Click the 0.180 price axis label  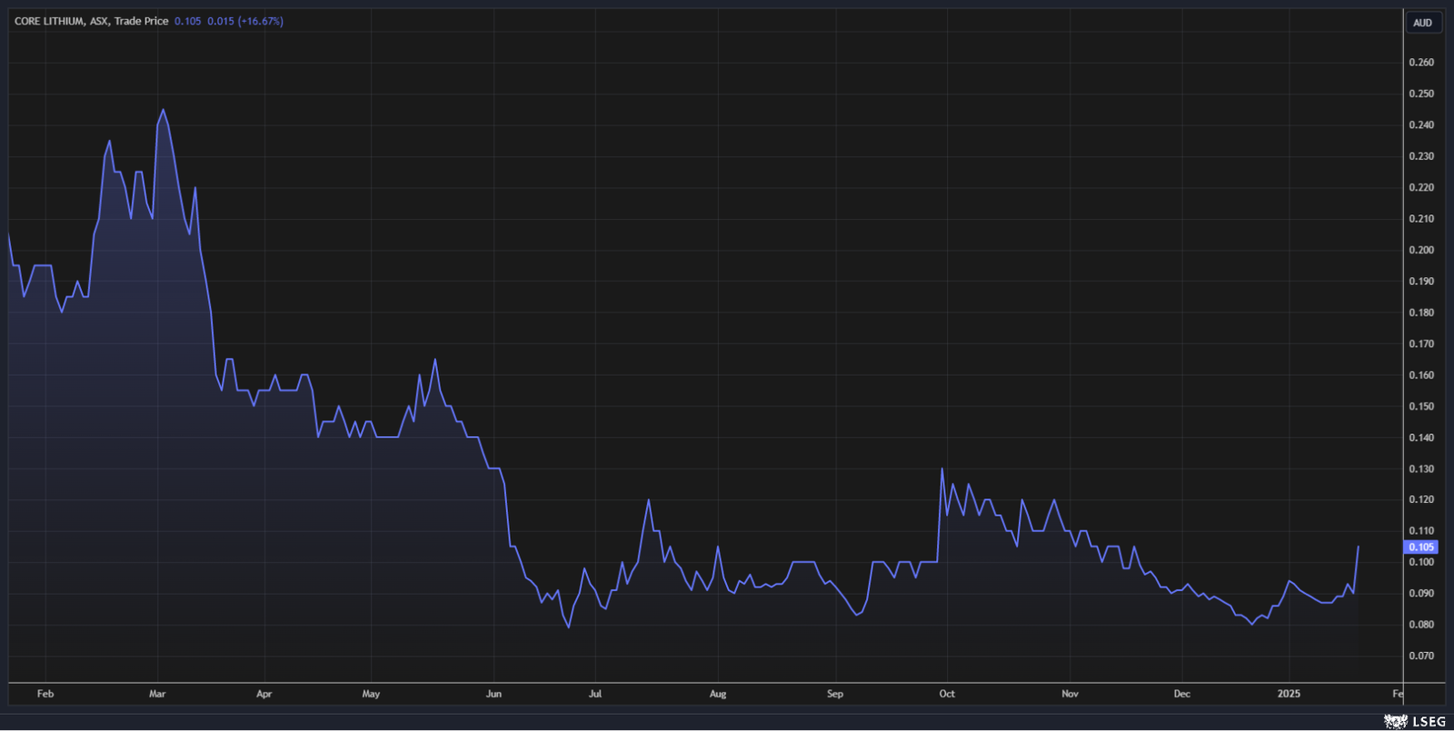tap(1421, 312)
